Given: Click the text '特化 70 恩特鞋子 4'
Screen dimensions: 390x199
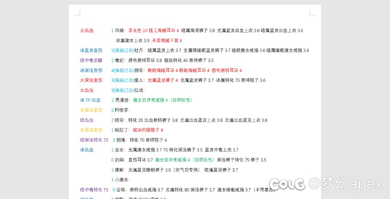Looking at the screenshot, I should pos(148,140).
